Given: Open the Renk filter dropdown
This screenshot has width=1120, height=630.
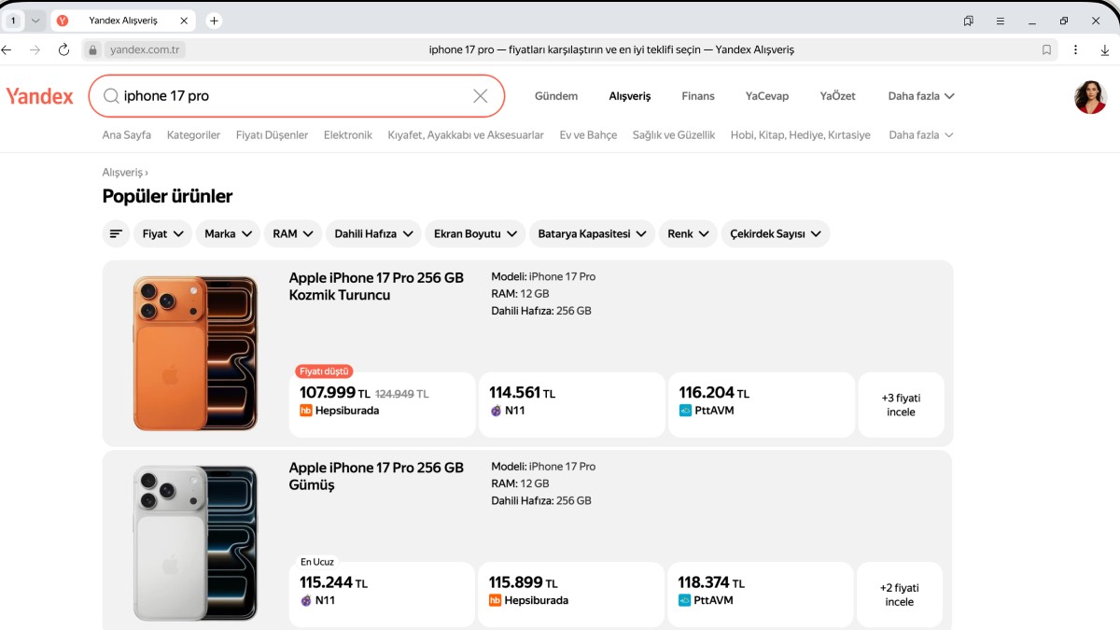Looking at the screenshot, I should (688, 234).
